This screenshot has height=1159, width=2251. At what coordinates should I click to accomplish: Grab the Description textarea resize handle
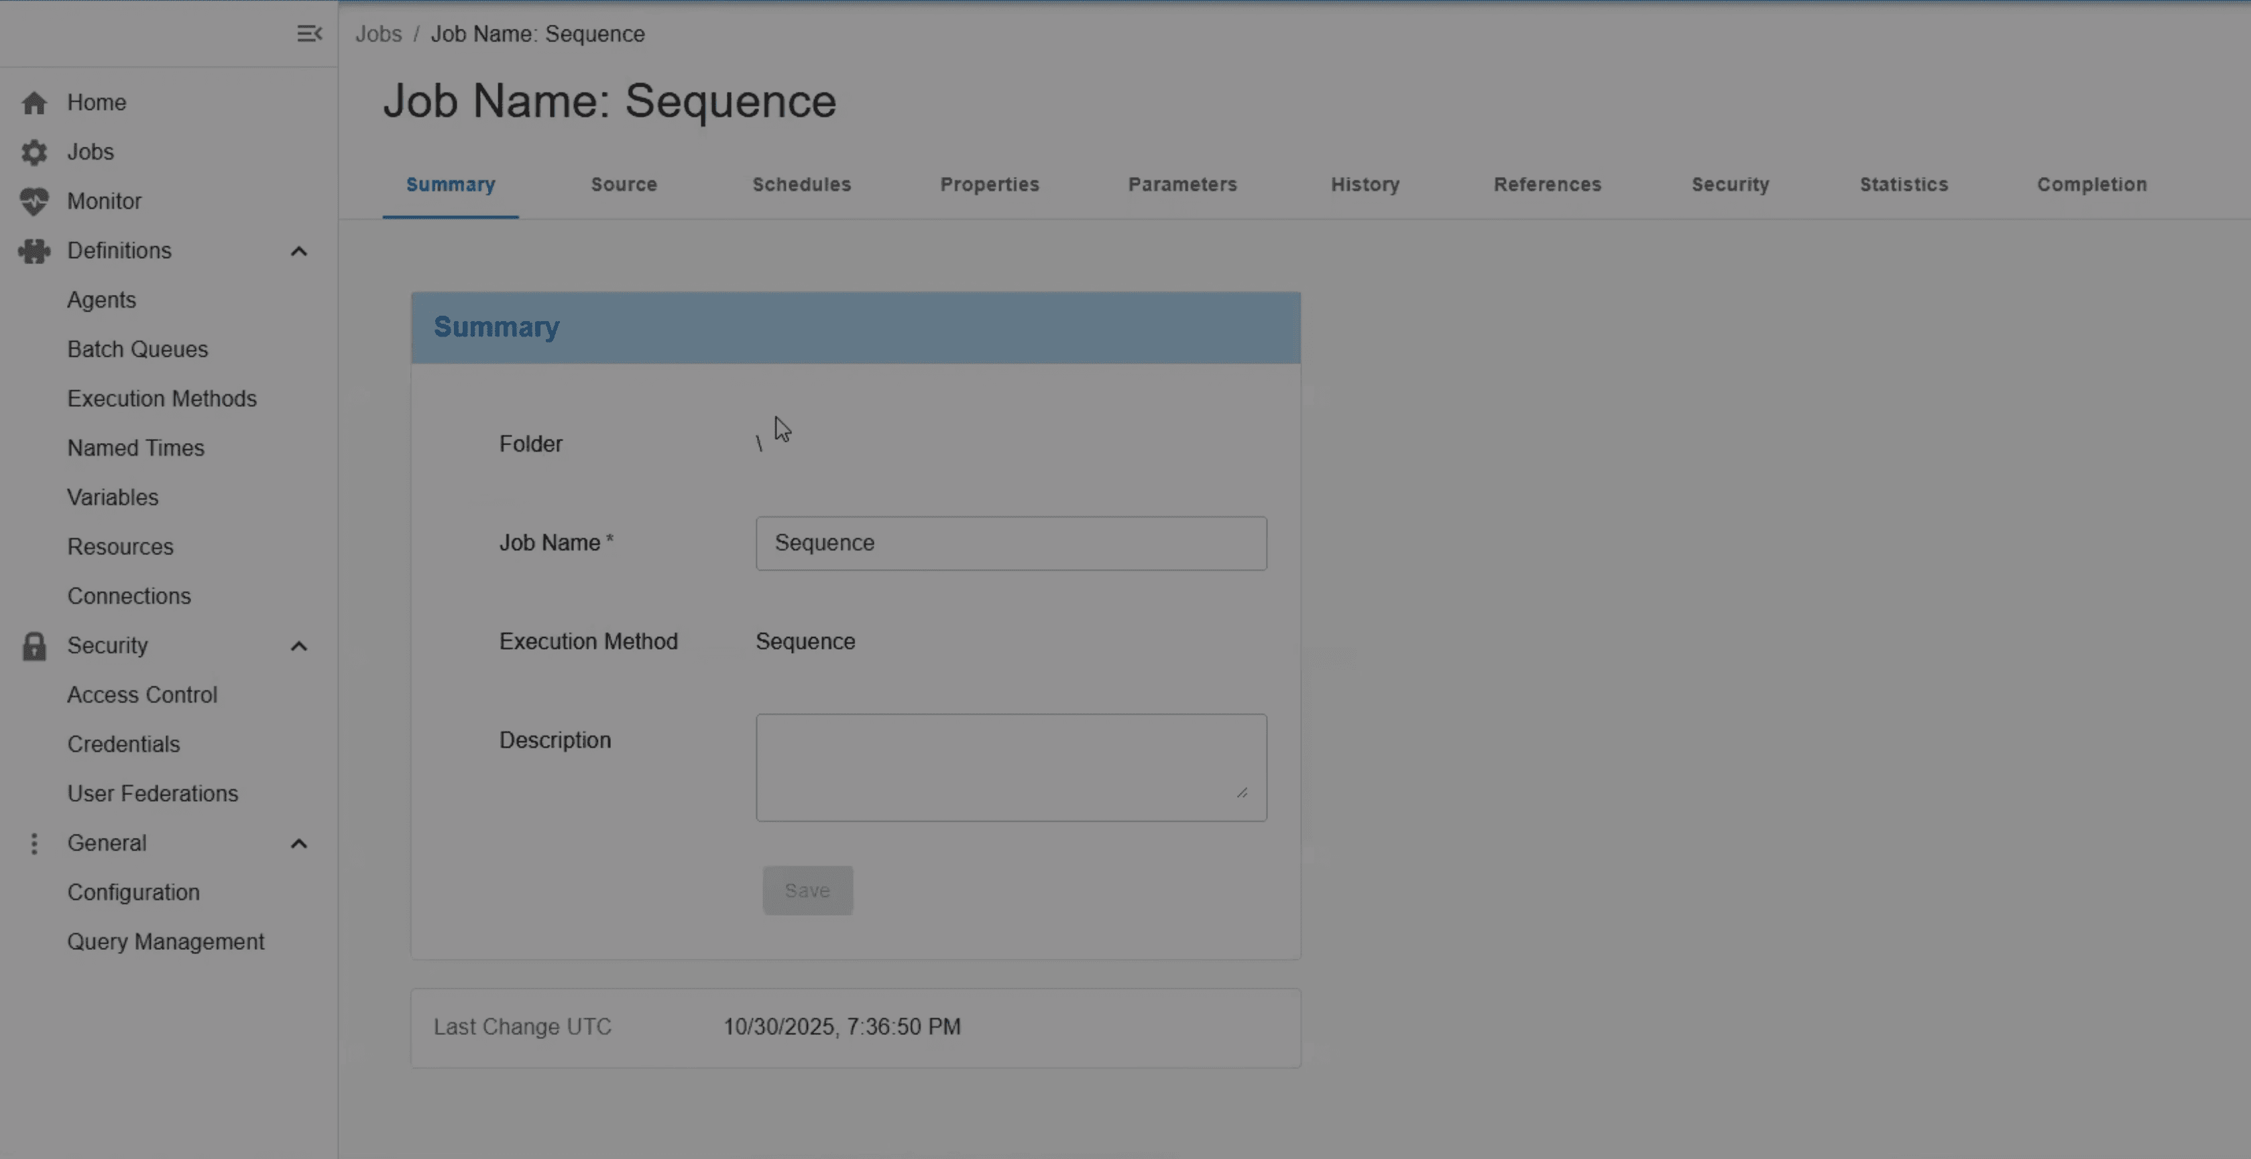coord(1242,792)
